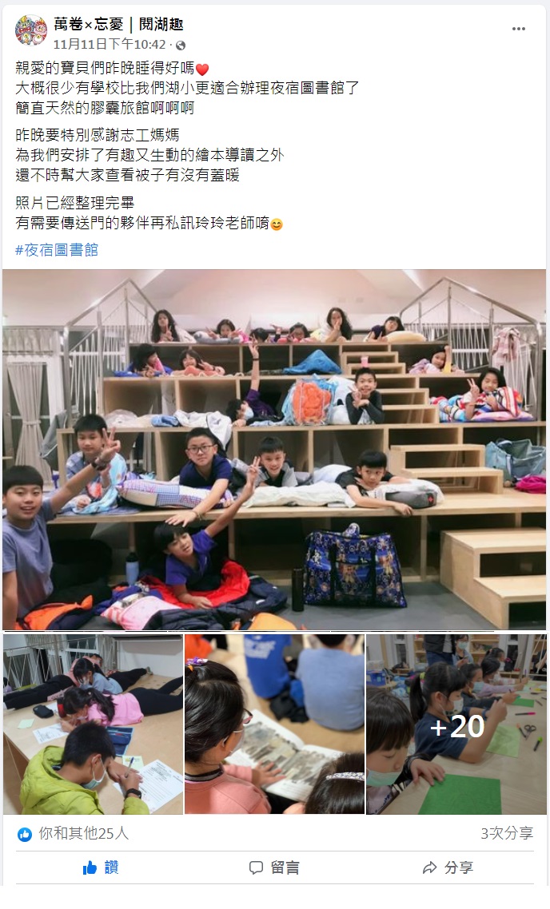Click the red heart emoji in the post text
This screenshot has width=550, height=909.
click(x=202, y=69)
